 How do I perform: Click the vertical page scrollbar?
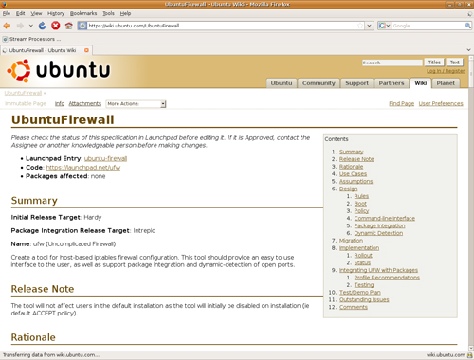(471, 202)
